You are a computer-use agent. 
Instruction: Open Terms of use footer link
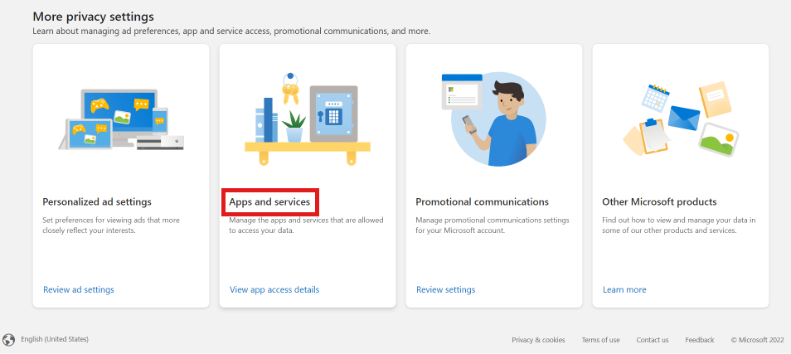click(600, 340)
